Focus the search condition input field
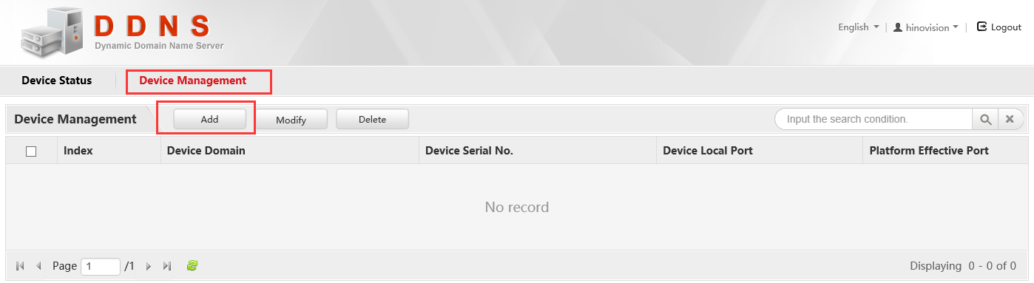 click(874, 119)
